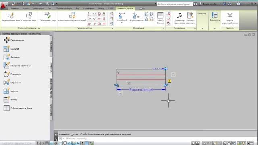Select the Выбор (lookup) action
Image resolution: width=258 pixels, height=145 pixels.
10,99
